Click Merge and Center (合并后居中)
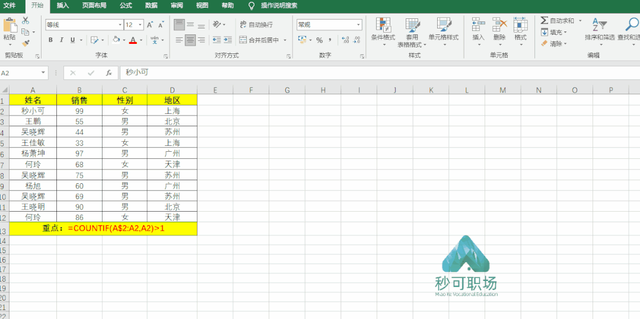 [x=259, y=40]
